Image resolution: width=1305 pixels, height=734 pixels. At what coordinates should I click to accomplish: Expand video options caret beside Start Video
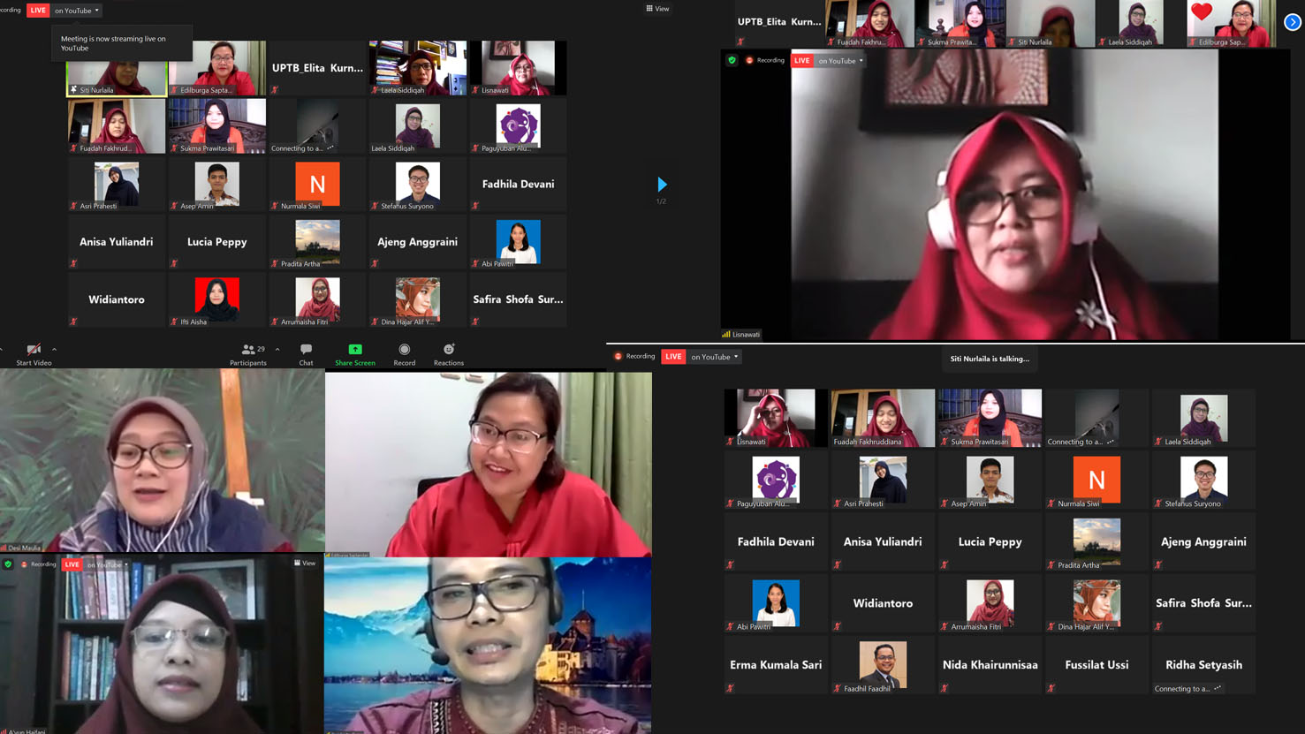(x=54, y=350)
